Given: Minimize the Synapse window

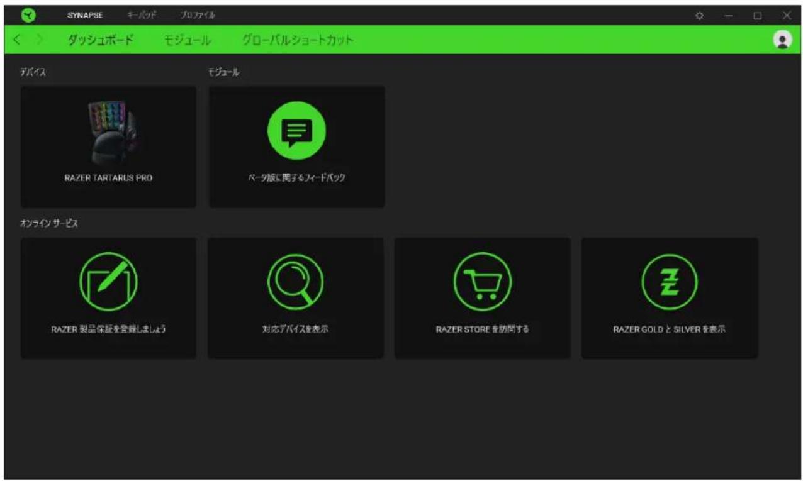Looking at the screenshot, I should pyautogui.click(x=729, y=15).
